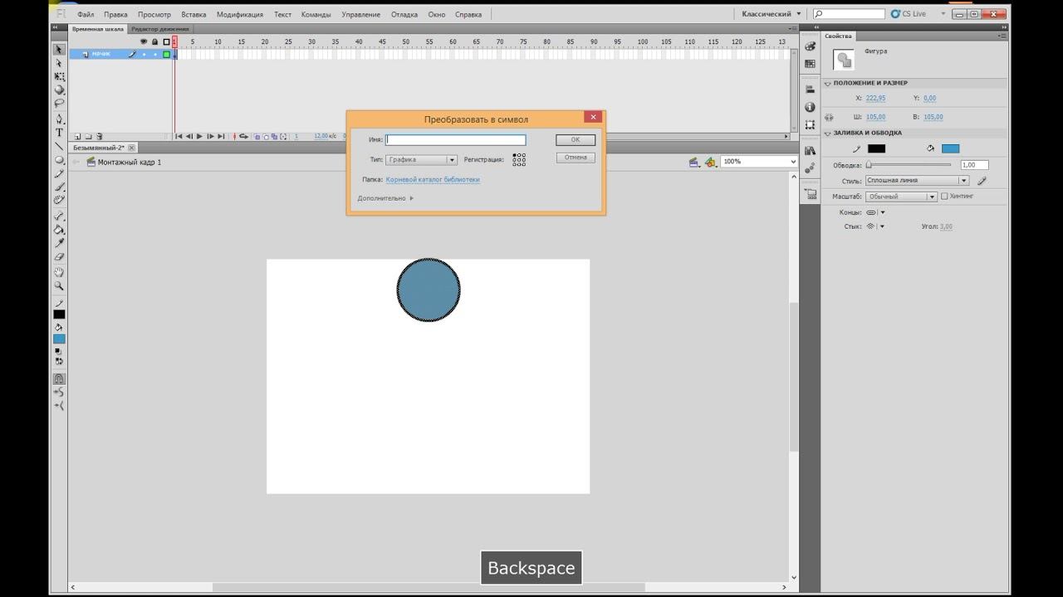
Task: Click the blue fill color swatch in properties
Action: click(x=950, y=148)
